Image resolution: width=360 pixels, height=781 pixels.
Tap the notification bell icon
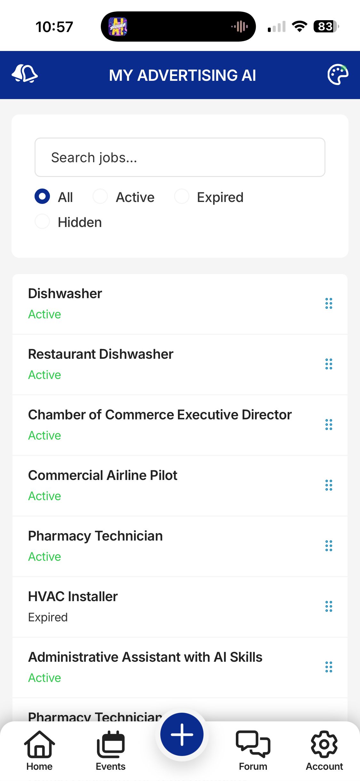[25, 74]
